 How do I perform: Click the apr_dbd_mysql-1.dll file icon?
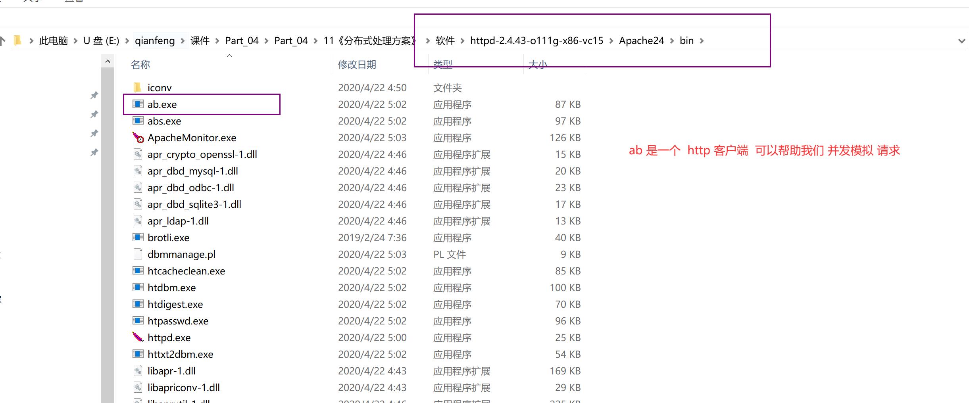[x=138, y=171]
